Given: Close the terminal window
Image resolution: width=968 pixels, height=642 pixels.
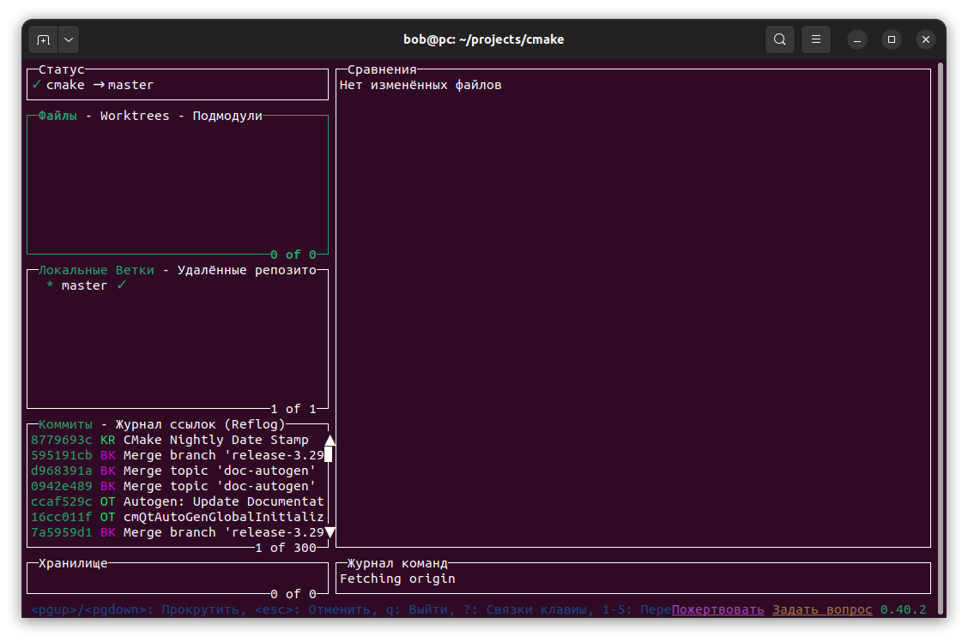Looking at the screenshot, I should tap(926, 39).
